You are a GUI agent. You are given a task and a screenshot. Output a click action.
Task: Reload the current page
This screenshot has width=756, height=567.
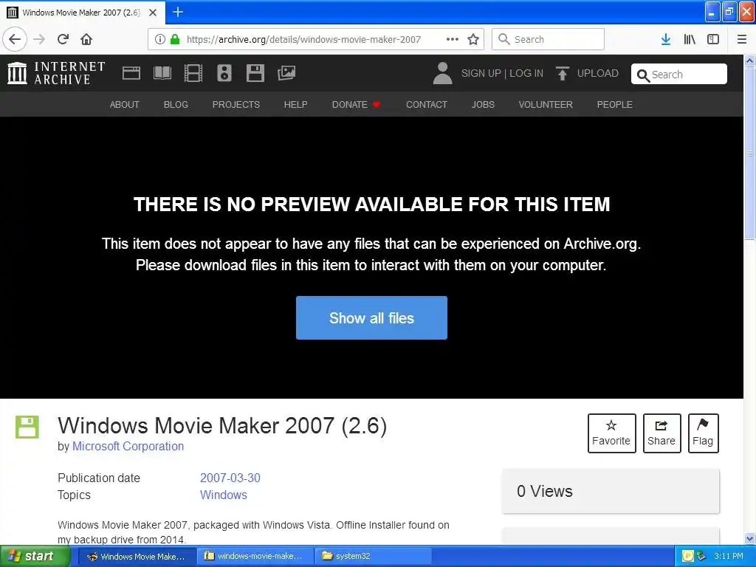(63, 39)
